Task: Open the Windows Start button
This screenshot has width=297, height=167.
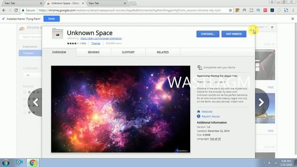Action: [6, 163]
